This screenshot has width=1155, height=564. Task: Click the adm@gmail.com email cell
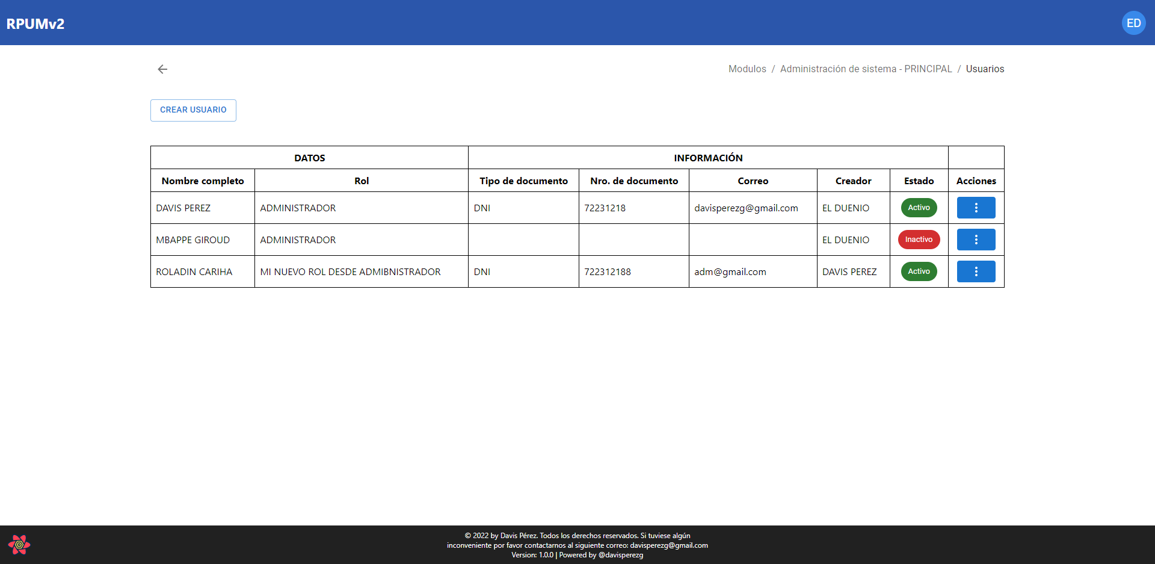730,272
